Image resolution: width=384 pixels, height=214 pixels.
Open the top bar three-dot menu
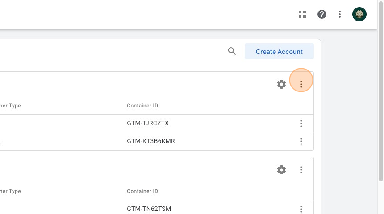[340, 14]
